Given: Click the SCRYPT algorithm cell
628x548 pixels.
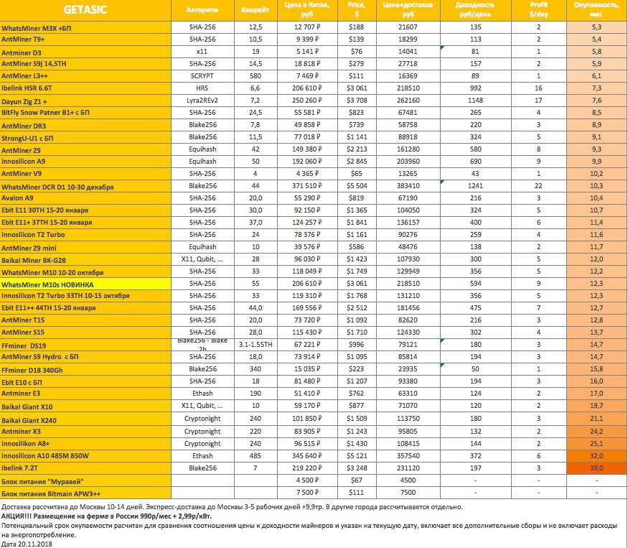Looking at the screenshot, I should tap(202, 76).
